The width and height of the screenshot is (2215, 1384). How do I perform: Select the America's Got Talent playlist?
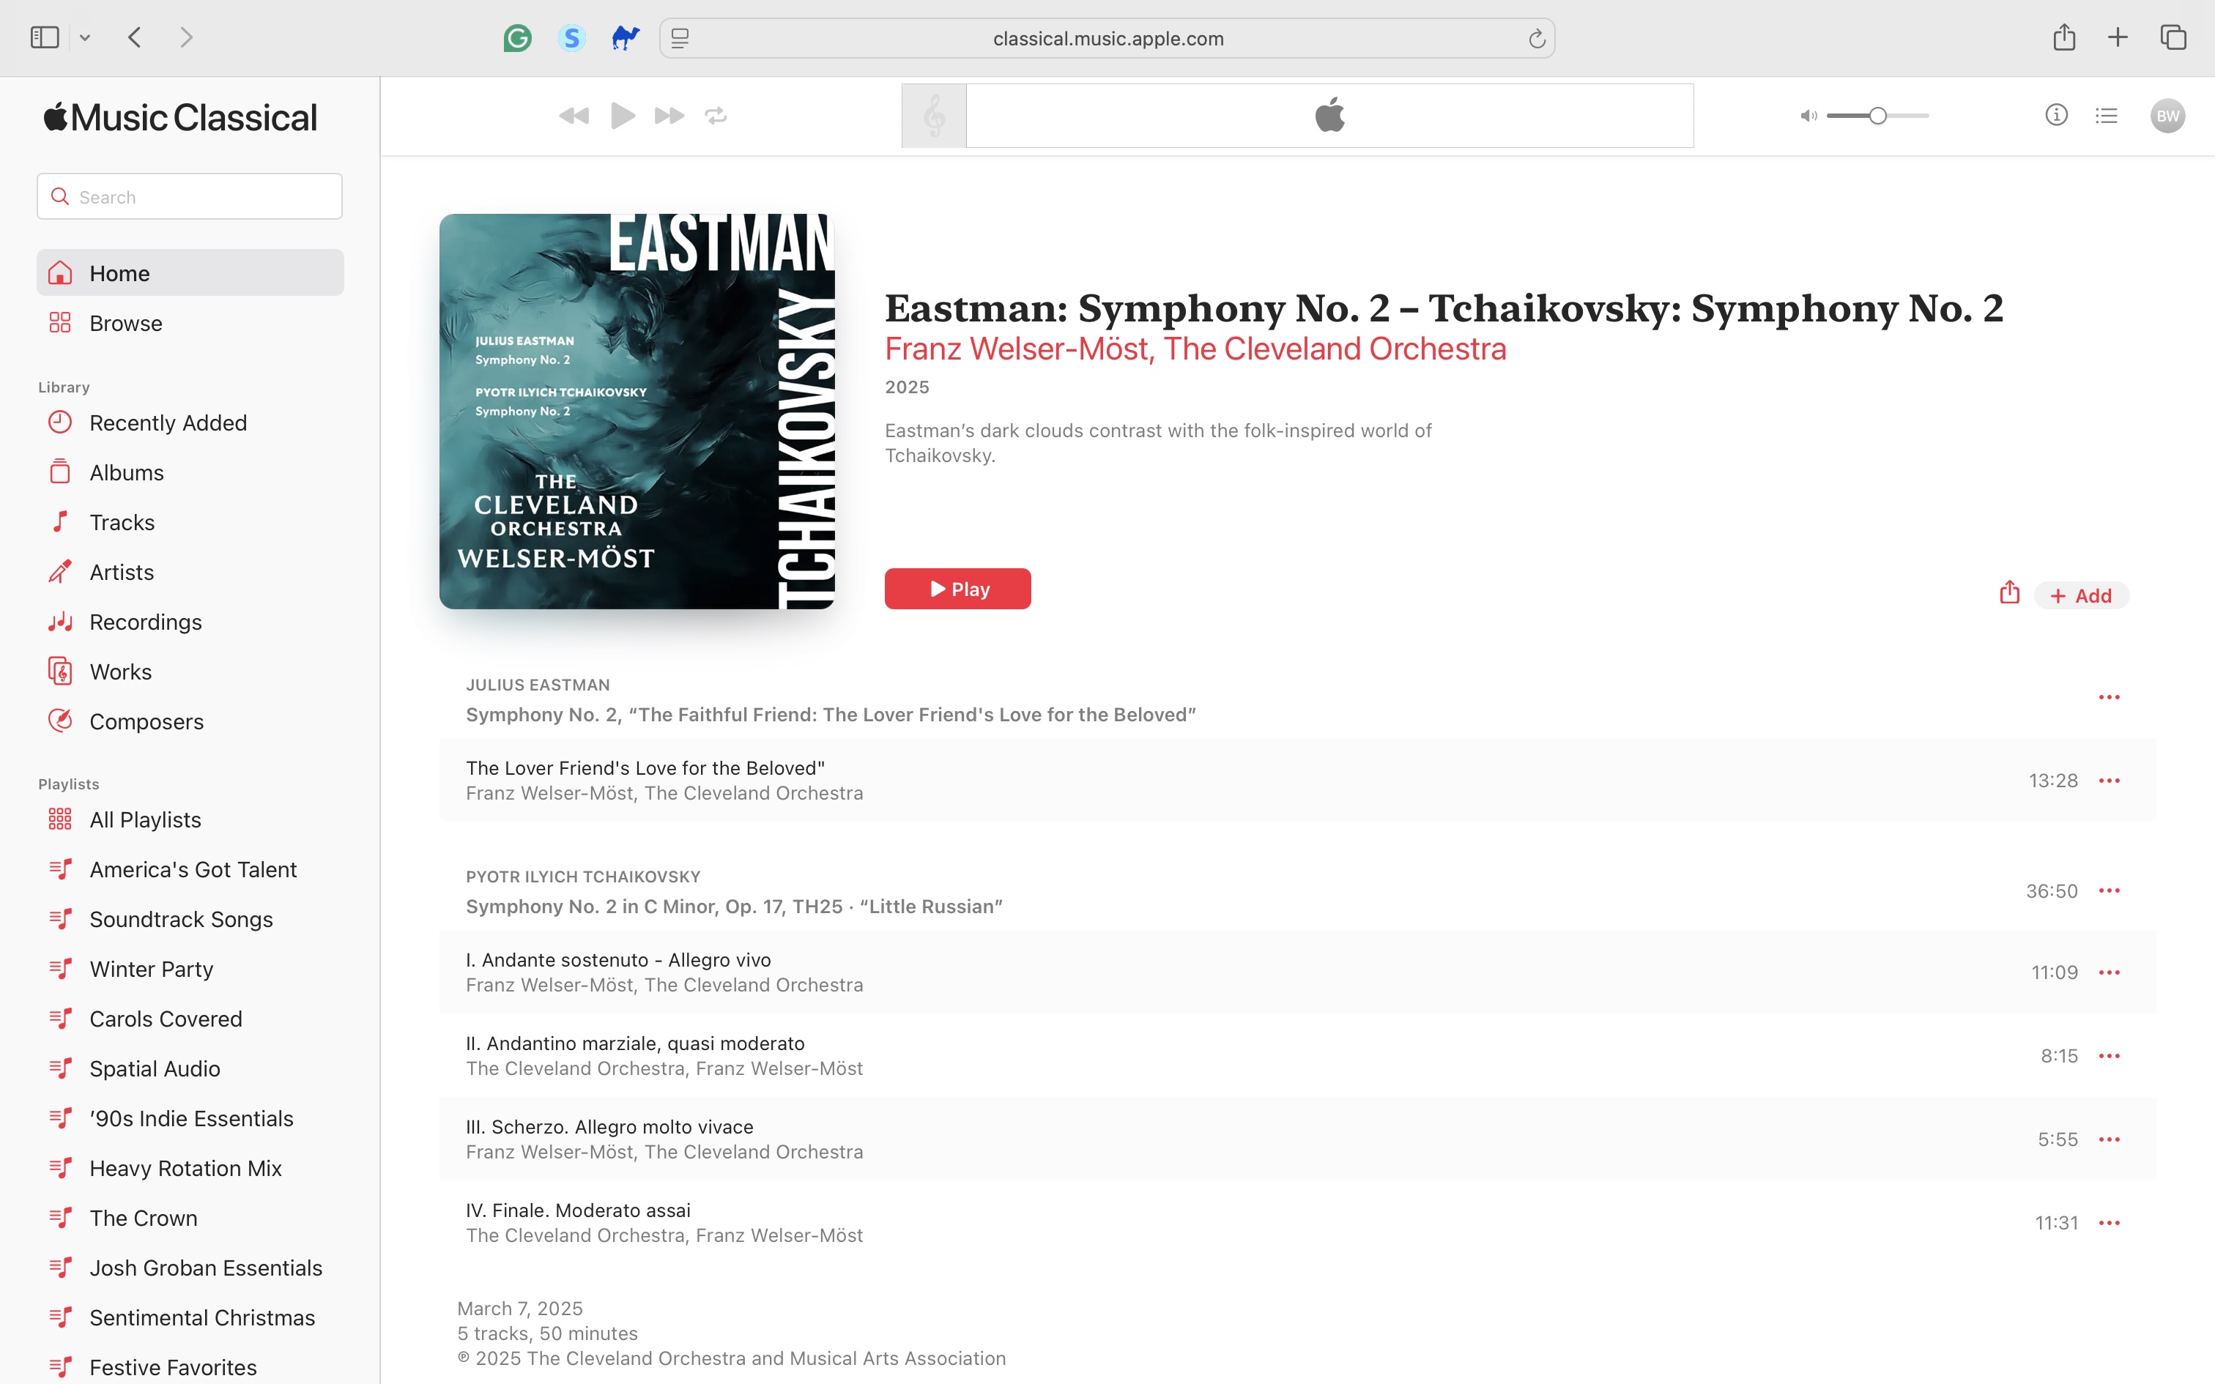(193, 869)
